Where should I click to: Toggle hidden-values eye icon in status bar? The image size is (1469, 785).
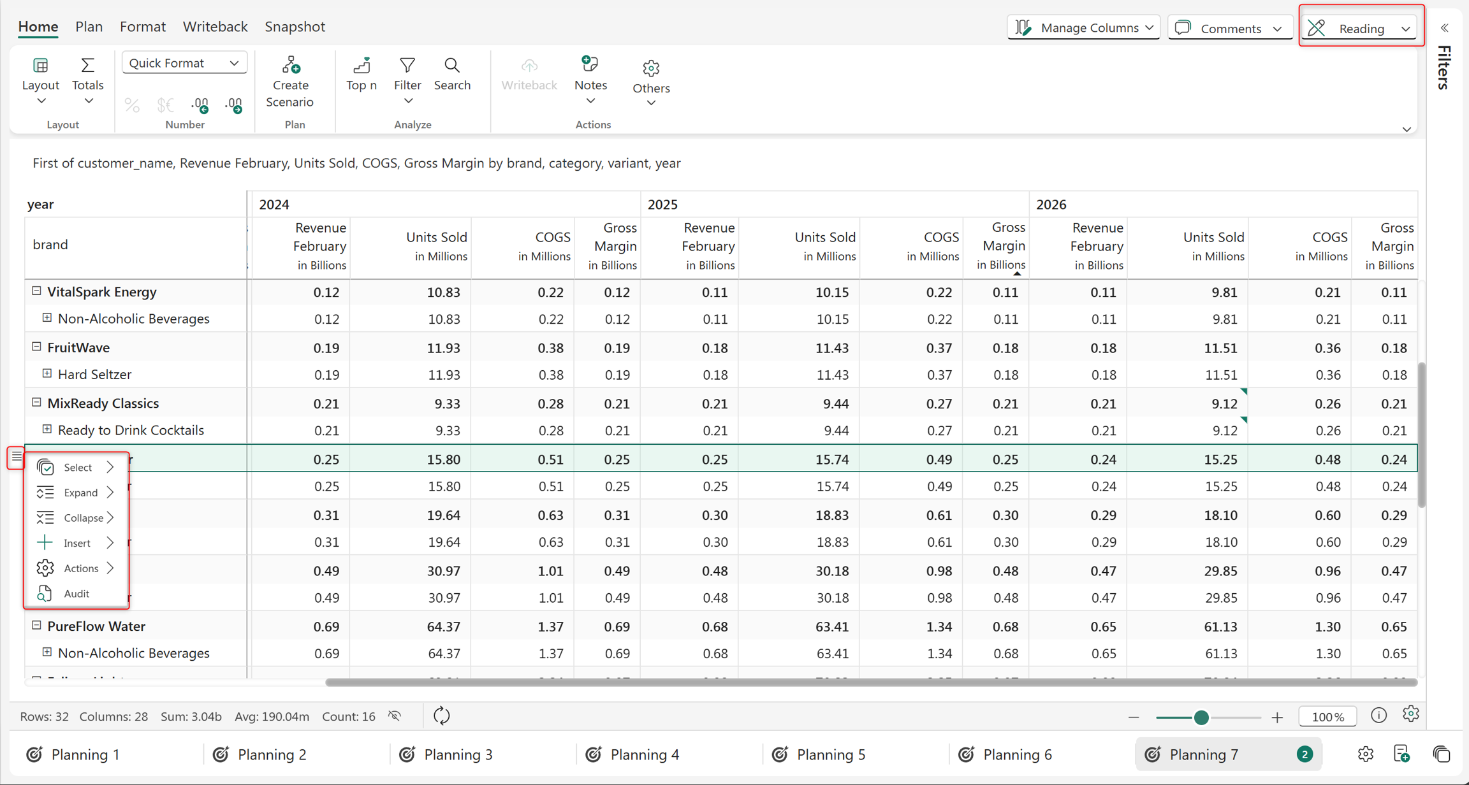(395, 716)
